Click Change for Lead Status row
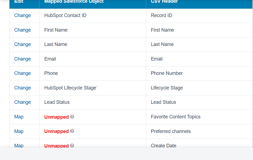Image resolution: width=253 pixels, height=160 pixels. pos(22,102)
